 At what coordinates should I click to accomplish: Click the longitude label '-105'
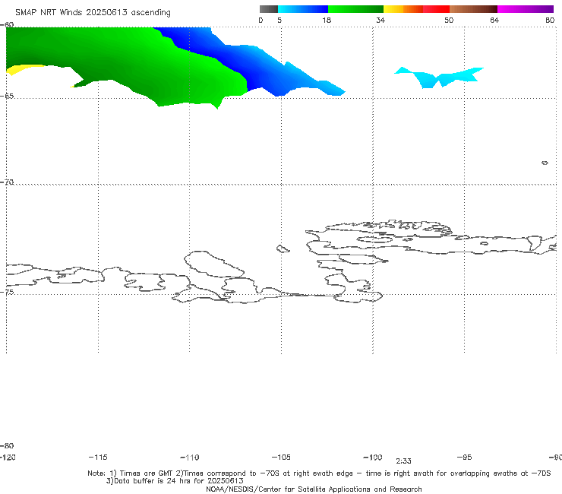pos(281,457)
